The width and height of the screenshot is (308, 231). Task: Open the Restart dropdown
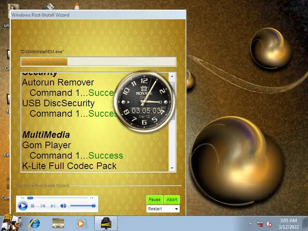click(163, 209)
